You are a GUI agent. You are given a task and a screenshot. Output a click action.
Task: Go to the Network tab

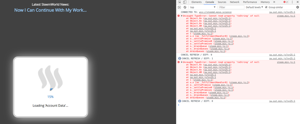coord(235,2)
